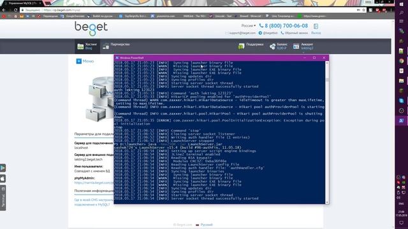Click inside the PowerShell console output area
408x229 pixels.
pyautogui.click(x=219, y=132)
